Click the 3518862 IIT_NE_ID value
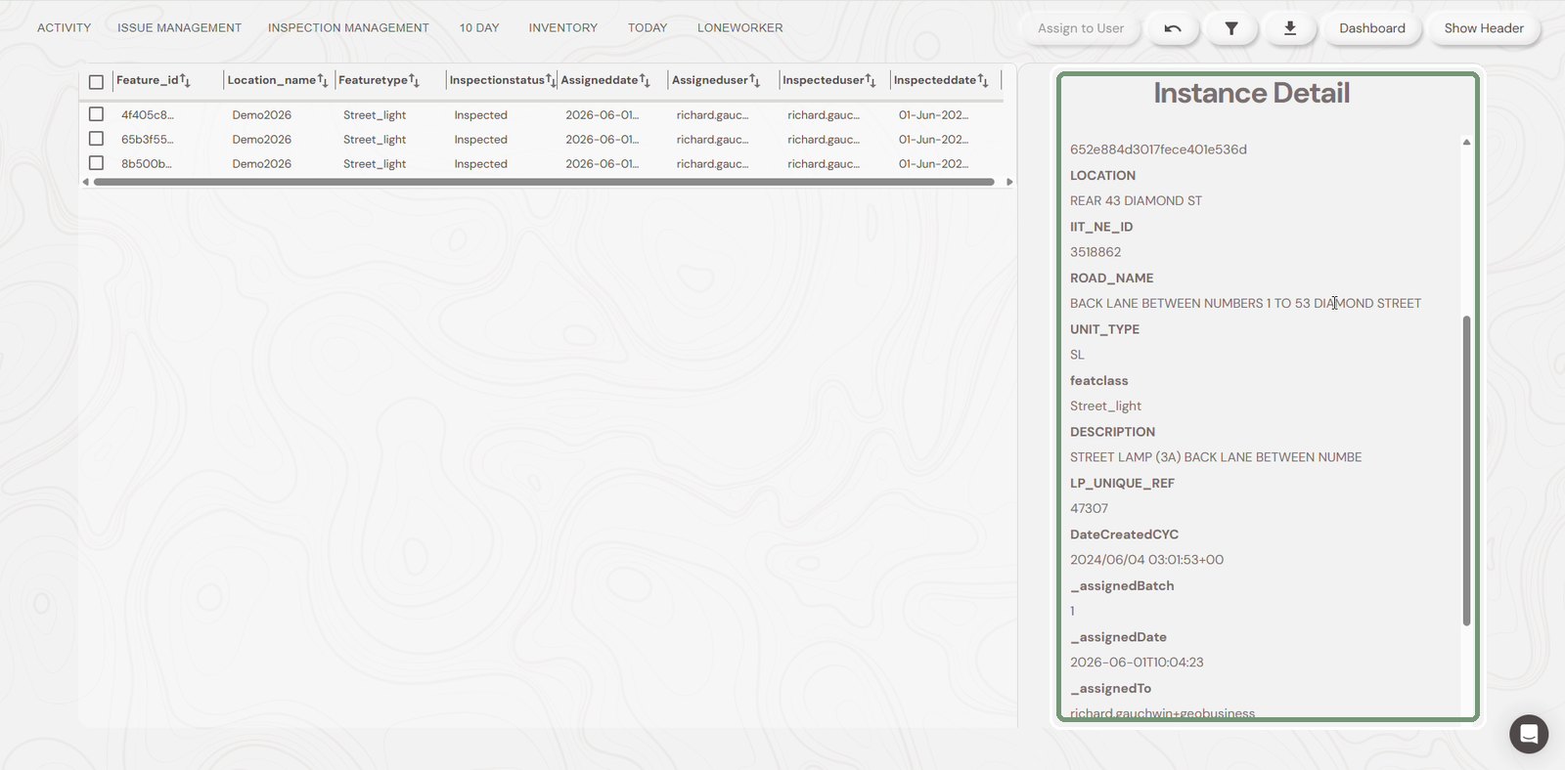Image resolution: width=1565 pixels, height=770 pixels. [x=1095, y=252]
